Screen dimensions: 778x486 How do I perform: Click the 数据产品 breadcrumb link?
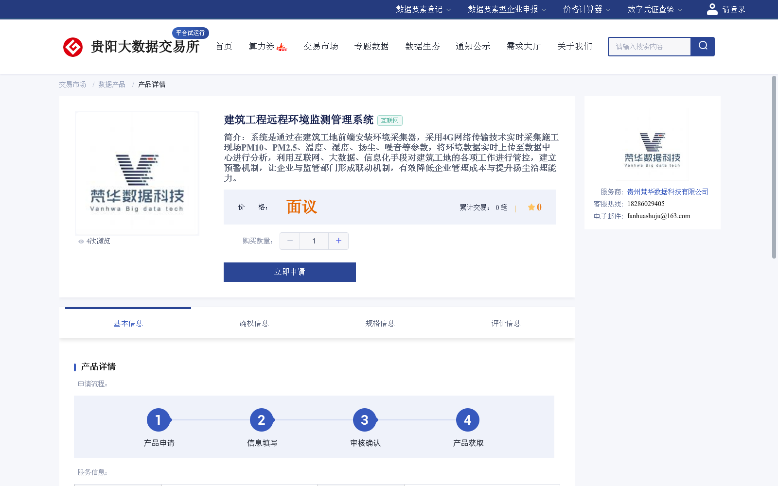112,85
